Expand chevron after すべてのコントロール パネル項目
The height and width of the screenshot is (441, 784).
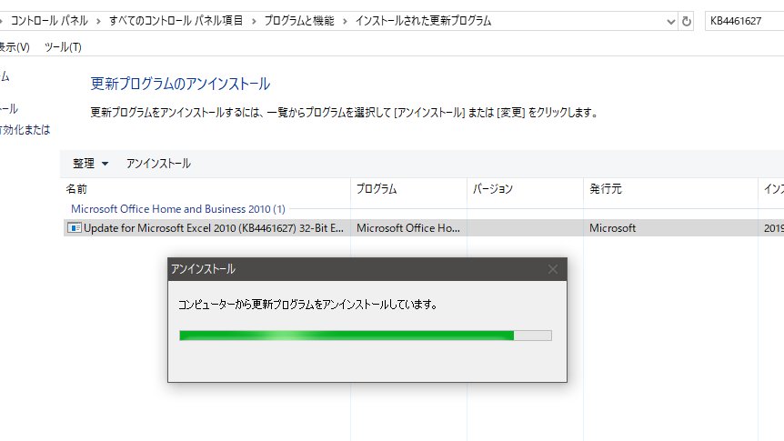(x=254, y=21)
